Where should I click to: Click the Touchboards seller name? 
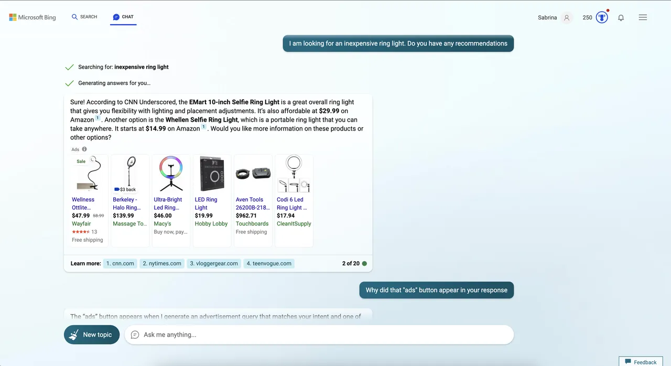(252, 223)
